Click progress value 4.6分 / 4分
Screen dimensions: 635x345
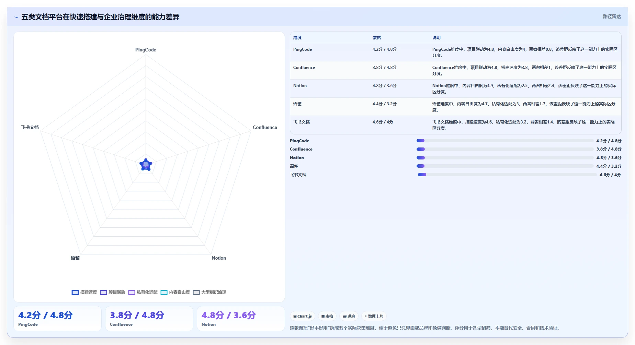610,175
